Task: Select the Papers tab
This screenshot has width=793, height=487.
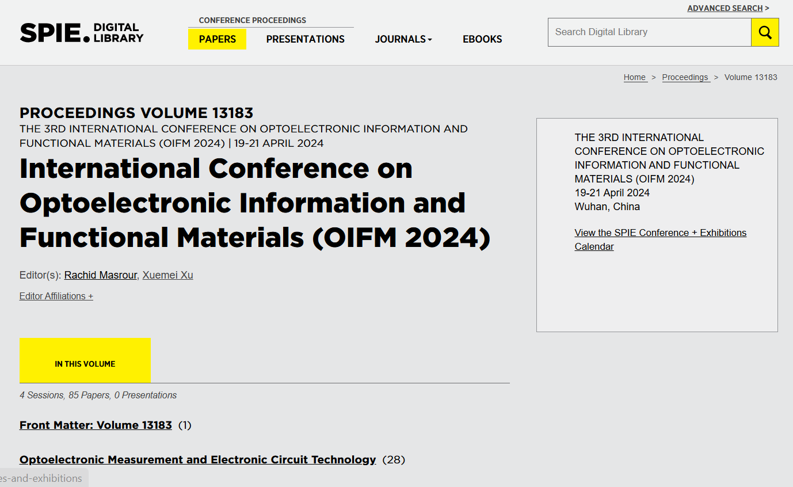Action: pyautogui.click(x=217, y=39)
